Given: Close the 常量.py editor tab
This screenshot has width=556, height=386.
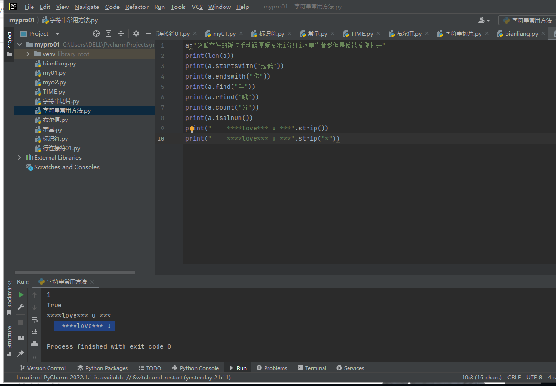Looking at the screenshot, I should pos(332,33).
